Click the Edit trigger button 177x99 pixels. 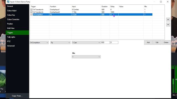pos(157,42)
